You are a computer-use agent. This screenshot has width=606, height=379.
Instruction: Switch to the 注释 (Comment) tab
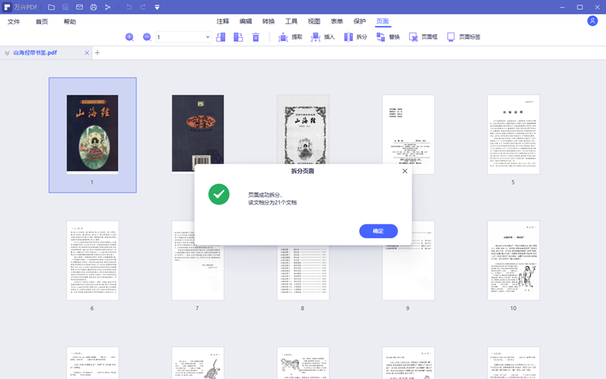(223, 22)
